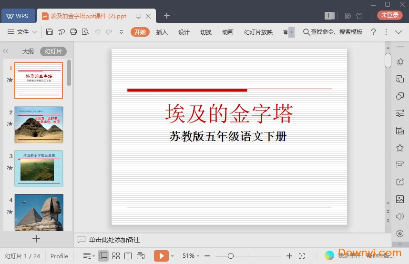The height and width of the screenshot is (264, 409).
Task: Switch to Slide Sorter view icon
Action: pos(115,256)
